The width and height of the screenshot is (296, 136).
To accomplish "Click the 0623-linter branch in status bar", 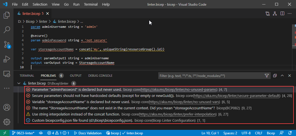I will [x=23, y=133].
